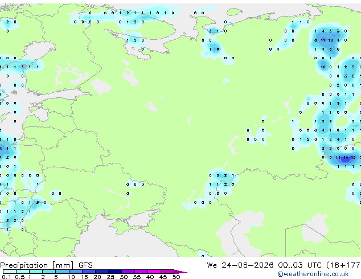This screenshot has height=279, width=361.
Task: Click the 0.1–0.5 mm legend color swatch
Action: pos(10,272)
